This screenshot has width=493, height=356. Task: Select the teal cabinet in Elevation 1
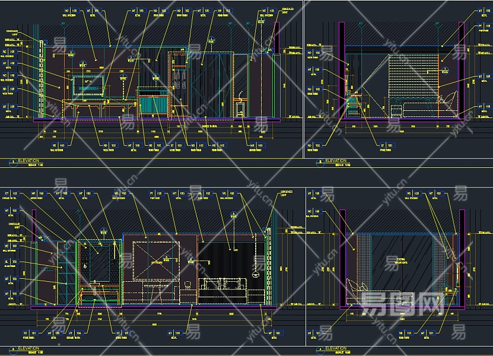[154, 105]
